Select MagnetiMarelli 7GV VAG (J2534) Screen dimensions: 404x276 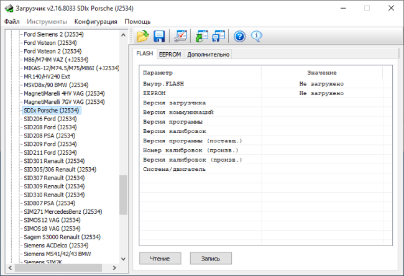[x=64, y=102]
